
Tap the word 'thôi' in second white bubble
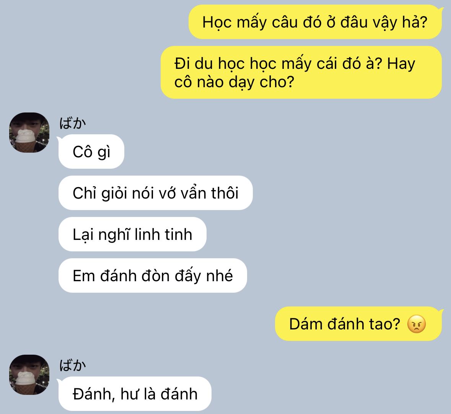225,193
